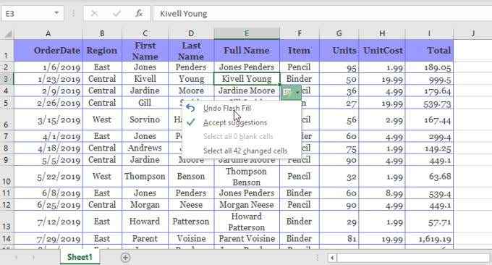Click the cell containing Kivell Young
492x265 pixels.
pos(247,79)
